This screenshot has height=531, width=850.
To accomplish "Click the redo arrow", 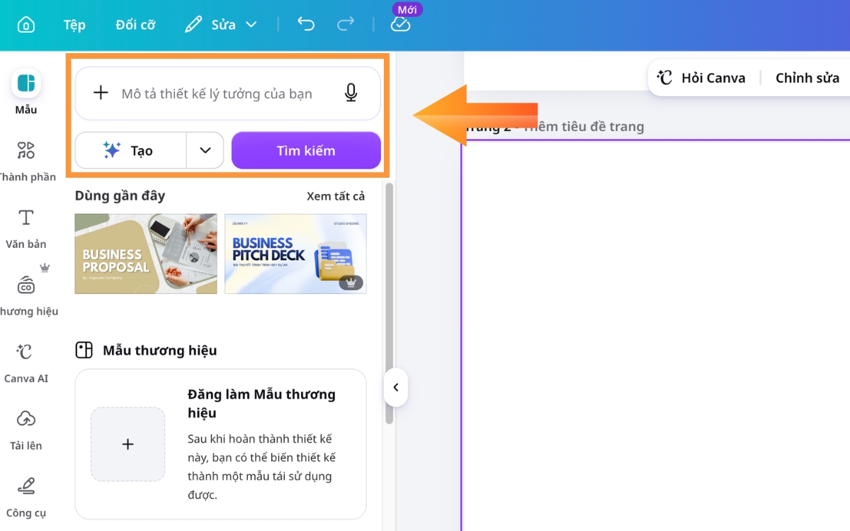I will tap(346, 25).
